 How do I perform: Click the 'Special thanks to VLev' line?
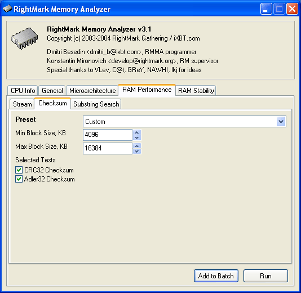124,70
